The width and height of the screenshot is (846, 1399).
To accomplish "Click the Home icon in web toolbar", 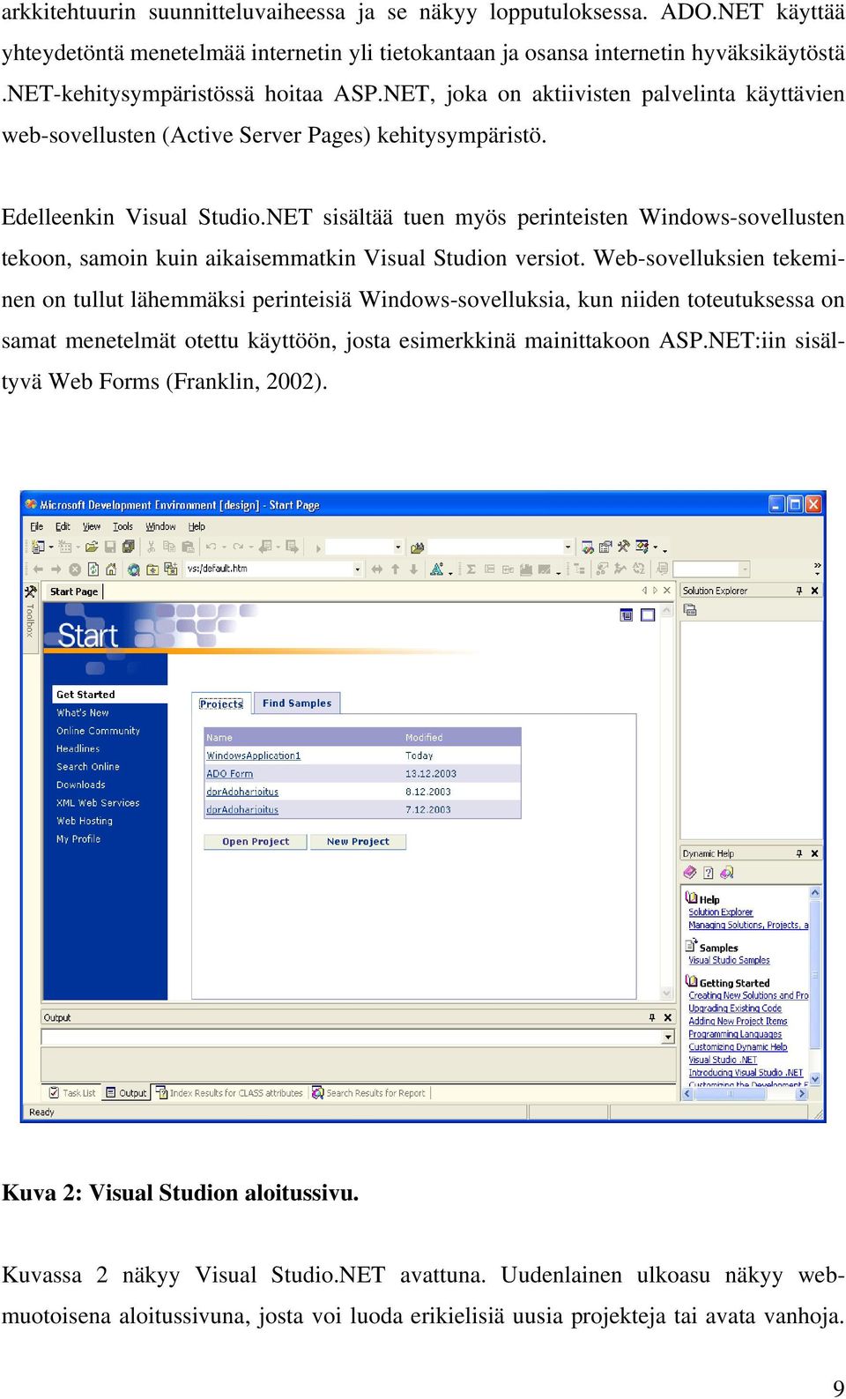I will point(111,569).
